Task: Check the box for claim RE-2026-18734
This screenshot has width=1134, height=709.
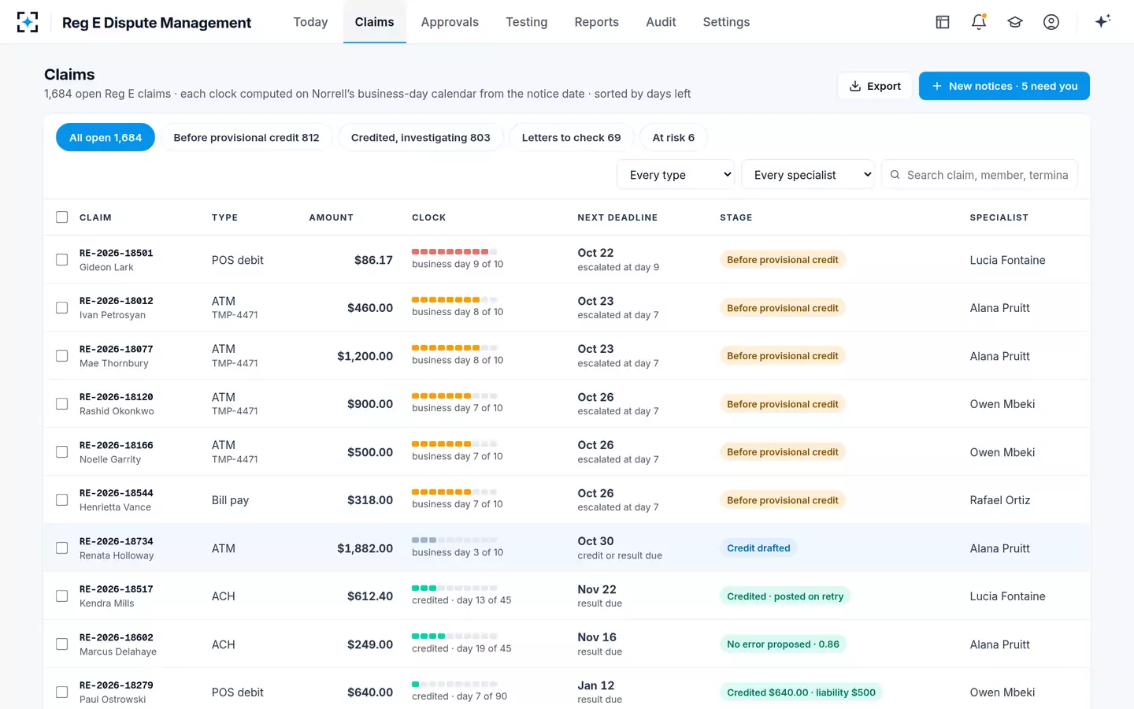Action: [x=61, y=548]
